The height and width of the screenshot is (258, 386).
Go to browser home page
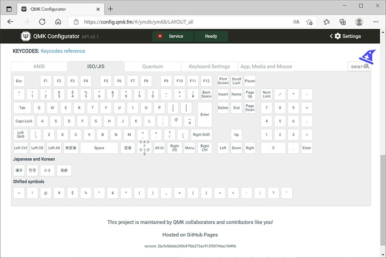point(58,22)
